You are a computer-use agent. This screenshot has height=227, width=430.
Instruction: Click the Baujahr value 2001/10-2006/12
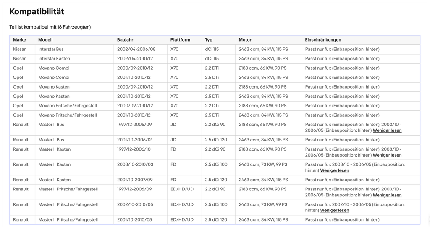(134, 140)
